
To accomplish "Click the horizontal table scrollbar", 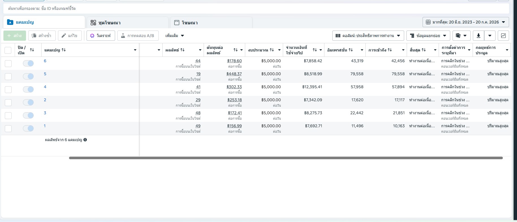I will (x=286, y=158).
